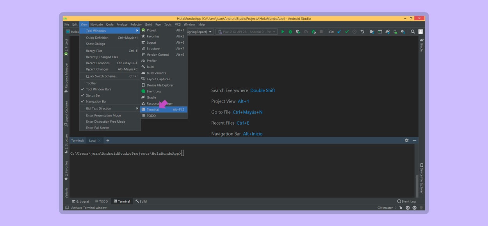Click the lock icon in status bar
The image size is (488, 226).
click(x=401, y=208)
